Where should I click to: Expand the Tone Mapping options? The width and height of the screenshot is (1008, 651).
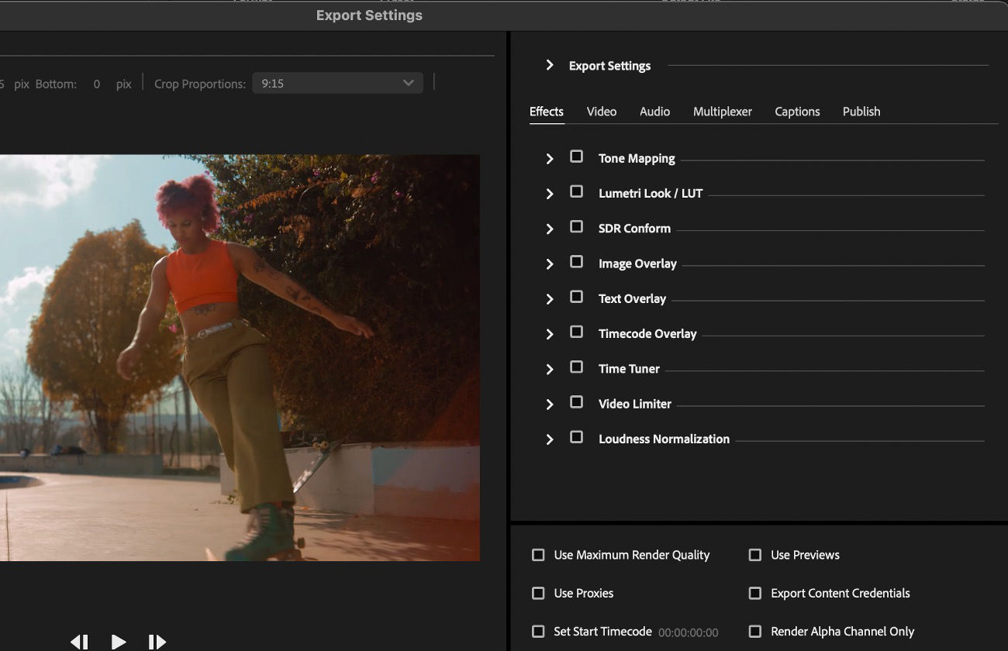point(550,158)
